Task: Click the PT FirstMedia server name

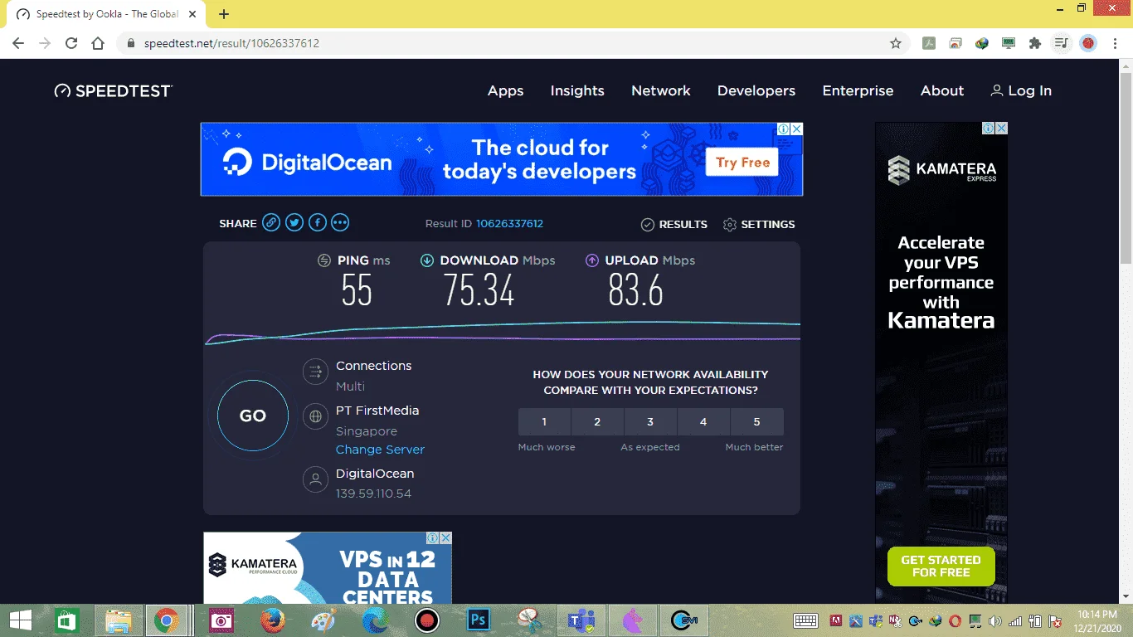Action: 377,411
